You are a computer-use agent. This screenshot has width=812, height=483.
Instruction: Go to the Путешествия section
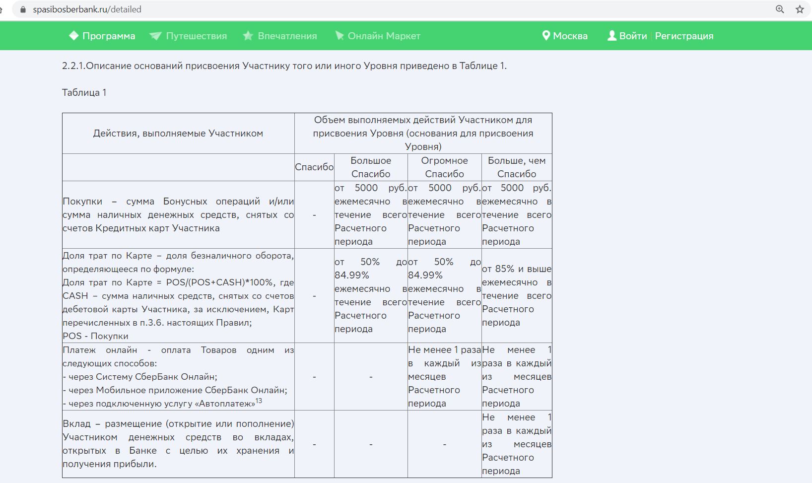196,36
